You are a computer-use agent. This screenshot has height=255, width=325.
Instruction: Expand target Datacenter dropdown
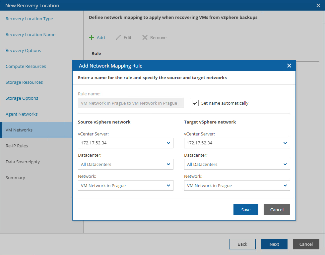(237, 164)
